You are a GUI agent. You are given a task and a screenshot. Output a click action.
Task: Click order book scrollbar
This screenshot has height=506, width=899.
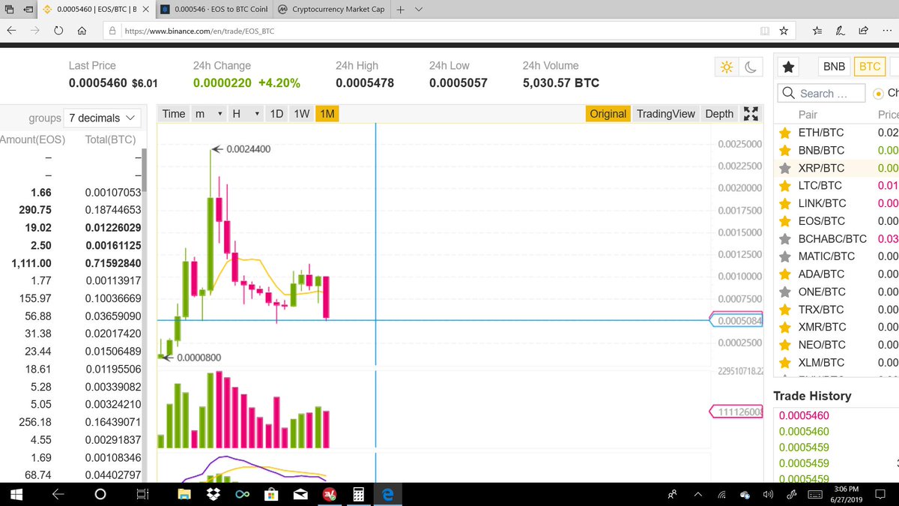tap(145, 171)
